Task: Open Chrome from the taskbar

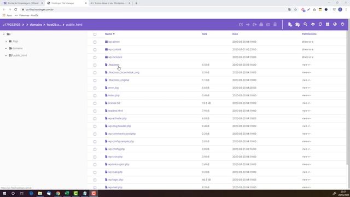Action: [x=58, y=193]
